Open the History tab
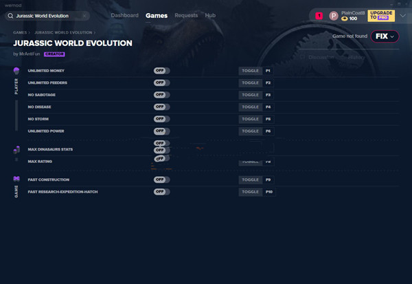 (x=356, y=57)
